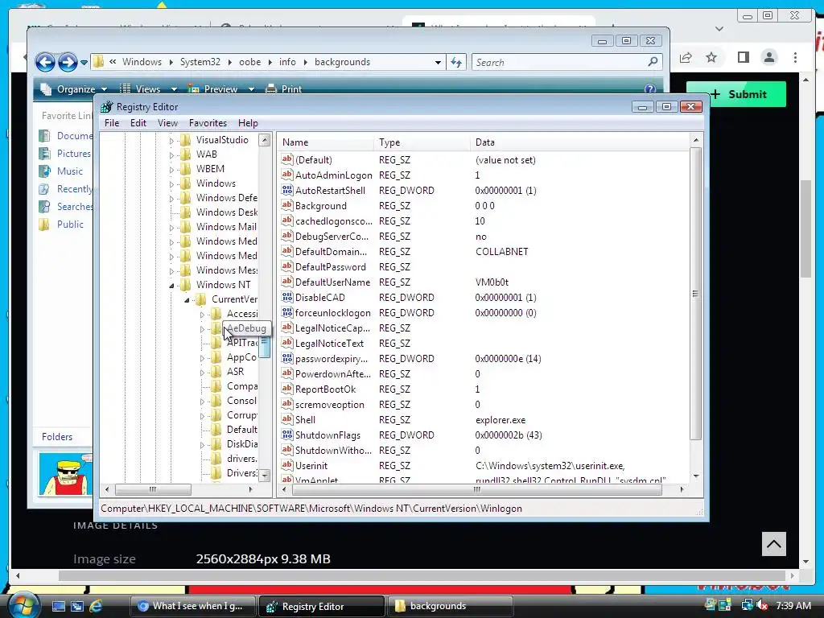Collapse the Windows NT registry key
Screen dimensions: 824x618
tap(171, 286)
